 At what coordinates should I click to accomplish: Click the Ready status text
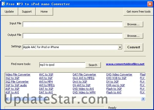(112, 108)
